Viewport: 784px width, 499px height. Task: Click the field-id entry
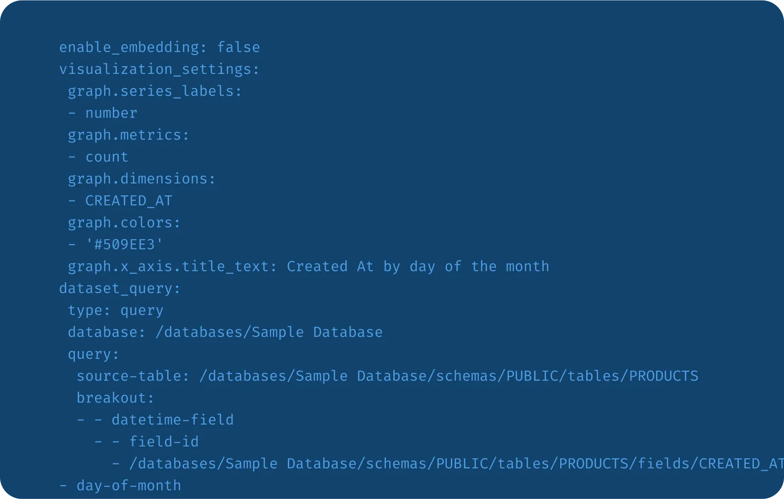click(x=164, y=442)
